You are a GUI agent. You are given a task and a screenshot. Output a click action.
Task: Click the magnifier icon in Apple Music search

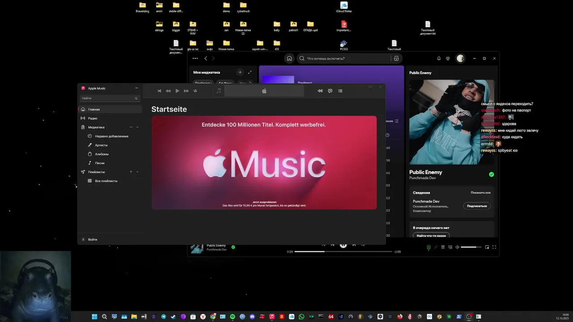click(136, 98)
